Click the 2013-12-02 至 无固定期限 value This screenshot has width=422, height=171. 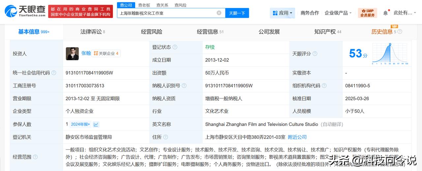click(x=92, y=98)
